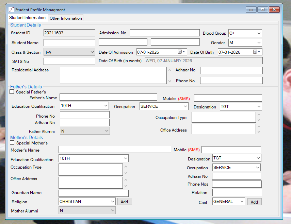Open the Blood Group dropdown
This screenshot has height=224, width=291.
[x=259, y=33]
